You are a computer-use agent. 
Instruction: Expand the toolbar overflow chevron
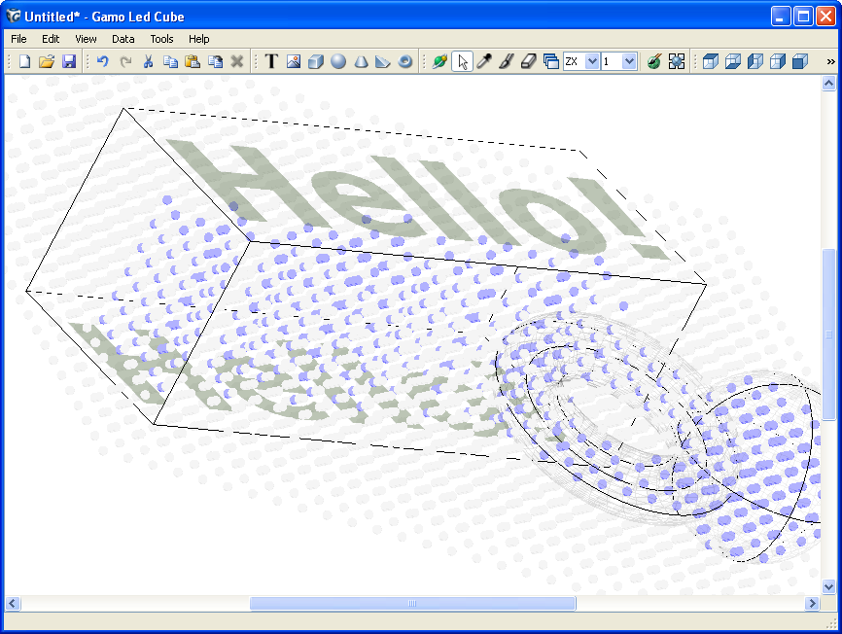point(830,61)
